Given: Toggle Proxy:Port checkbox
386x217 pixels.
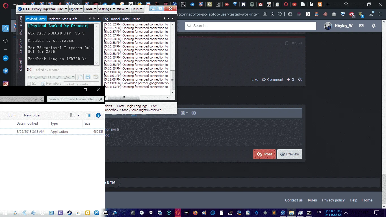Looking at the screenshot, I should tap(43, 84).
